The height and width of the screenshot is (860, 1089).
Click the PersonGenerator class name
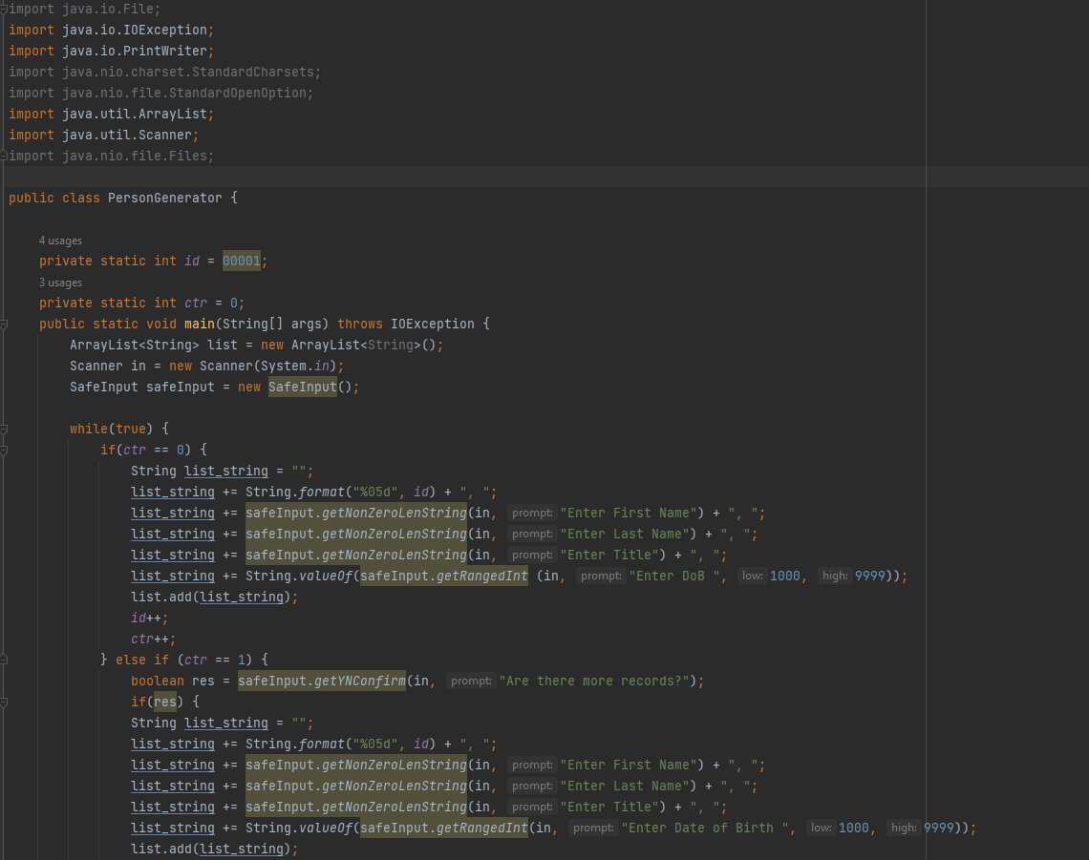[x=164, y=198]
